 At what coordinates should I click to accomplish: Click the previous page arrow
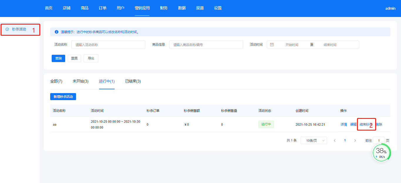[x=335, y=141]
